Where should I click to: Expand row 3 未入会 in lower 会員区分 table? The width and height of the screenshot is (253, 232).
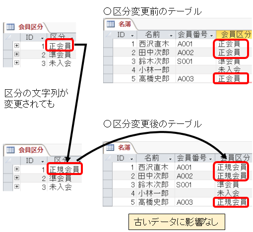click(16, 186)
